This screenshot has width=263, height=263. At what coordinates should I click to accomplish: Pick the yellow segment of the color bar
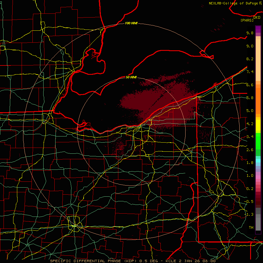pyautogui.click(x=258, y=125)
